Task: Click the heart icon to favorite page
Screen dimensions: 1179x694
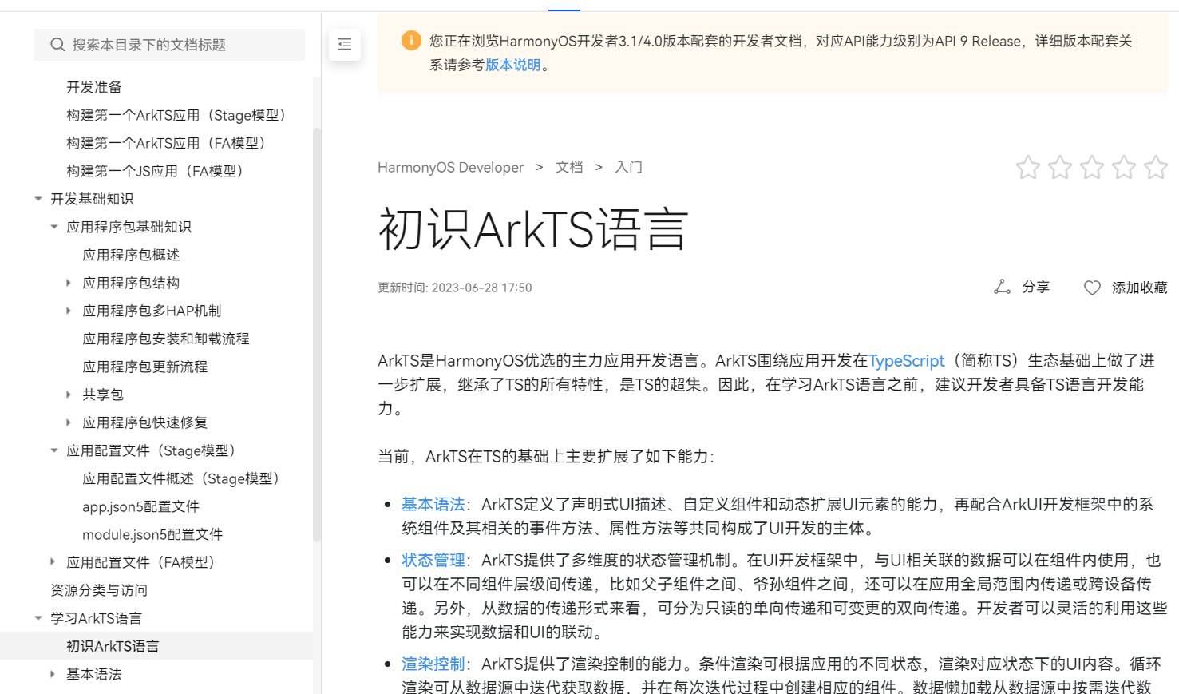Action: [x=1092, y=288]
